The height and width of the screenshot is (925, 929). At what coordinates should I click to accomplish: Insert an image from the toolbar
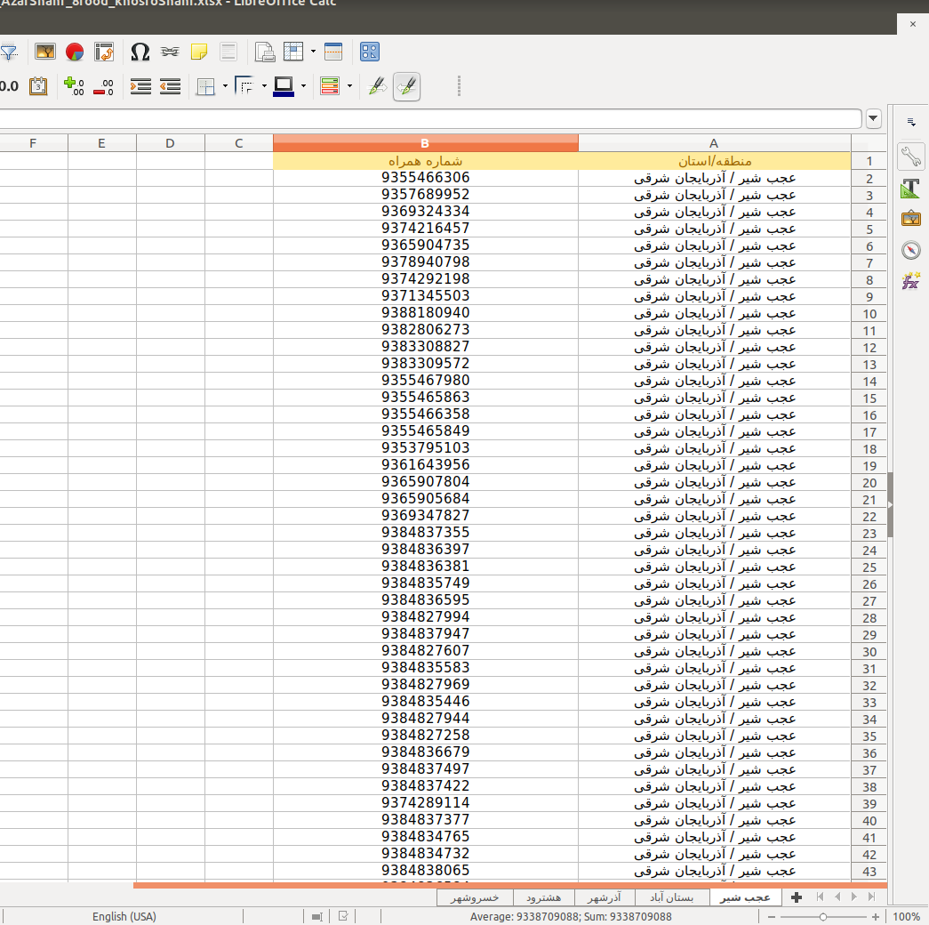click(45, 52)
